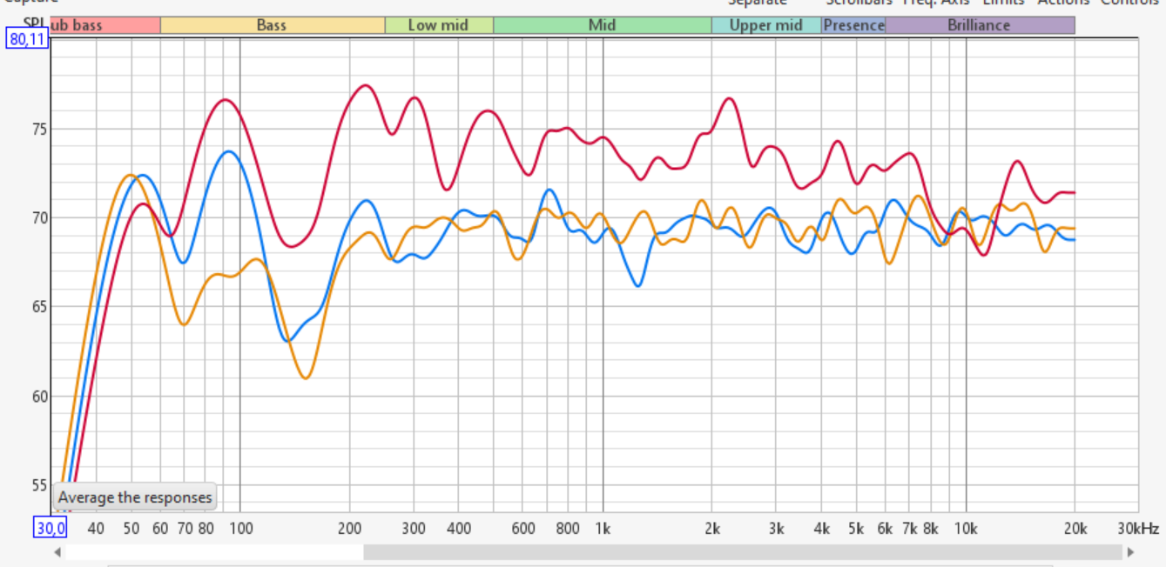Viewport: 1166px width, 567px height.
Task: Edit the start frequency field 30,0
Action: tap(50, 528)
